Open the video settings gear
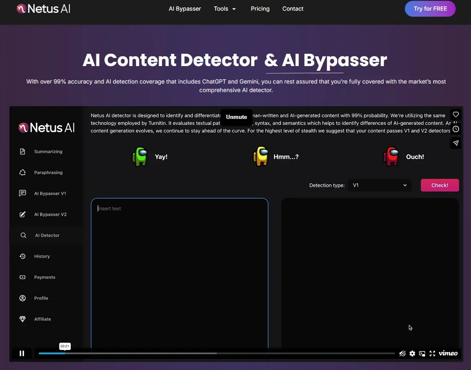Screen dimensions: 471x370 tap(413, 353)
